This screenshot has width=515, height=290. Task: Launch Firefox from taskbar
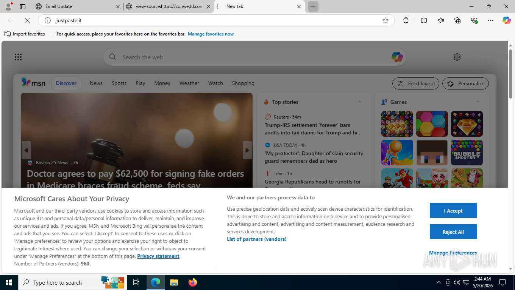pos(193,282)
